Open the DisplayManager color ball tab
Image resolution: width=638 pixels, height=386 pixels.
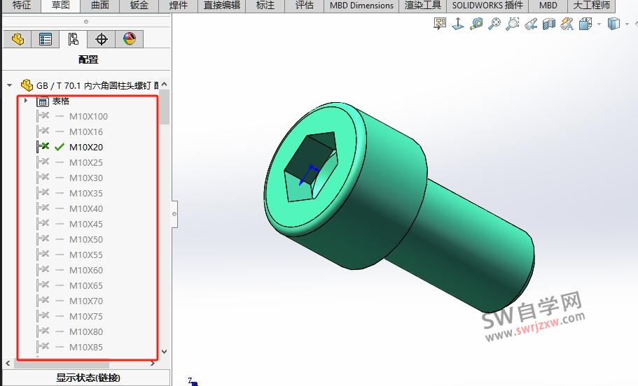coord(130,39)
